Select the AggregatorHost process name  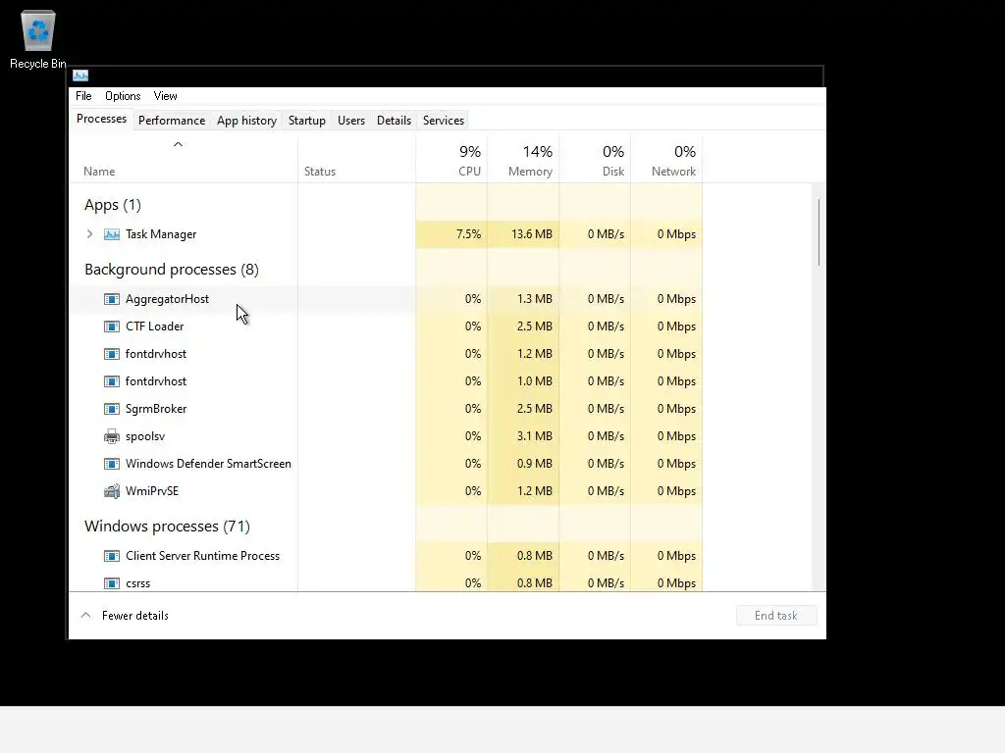tap(167, 299)
